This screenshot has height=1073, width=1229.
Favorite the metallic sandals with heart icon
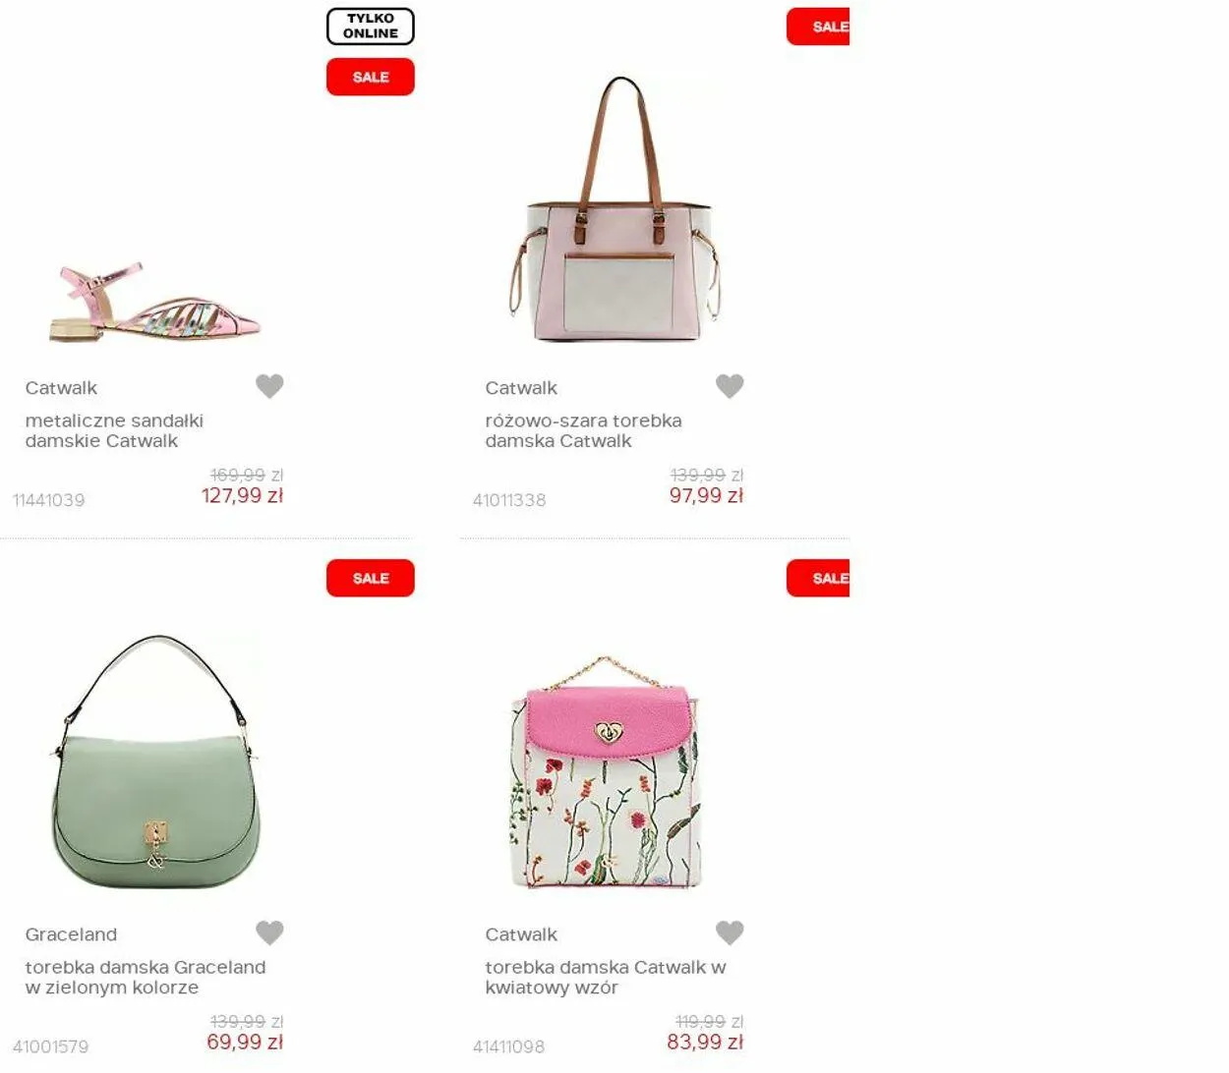tap(269, 386)
